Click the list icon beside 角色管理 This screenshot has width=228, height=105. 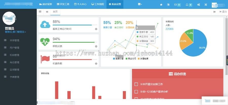click(x=5, y=62)
